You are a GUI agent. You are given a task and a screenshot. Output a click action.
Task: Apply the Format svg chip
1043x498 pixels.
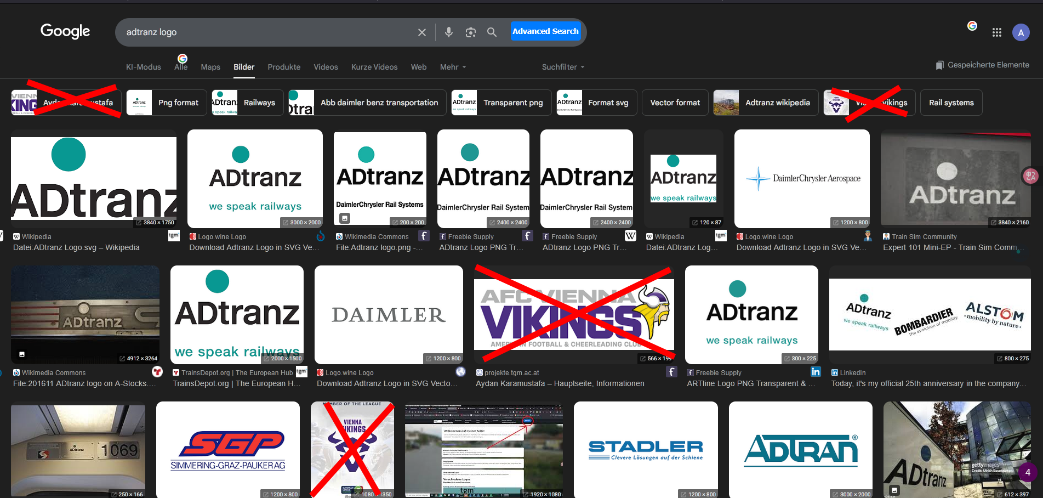tap(597, 103)
